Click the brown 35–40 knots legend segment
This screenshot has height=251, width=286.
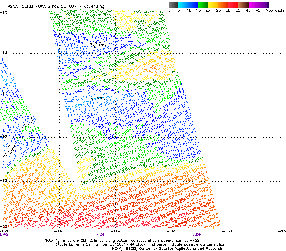[243, 5]
